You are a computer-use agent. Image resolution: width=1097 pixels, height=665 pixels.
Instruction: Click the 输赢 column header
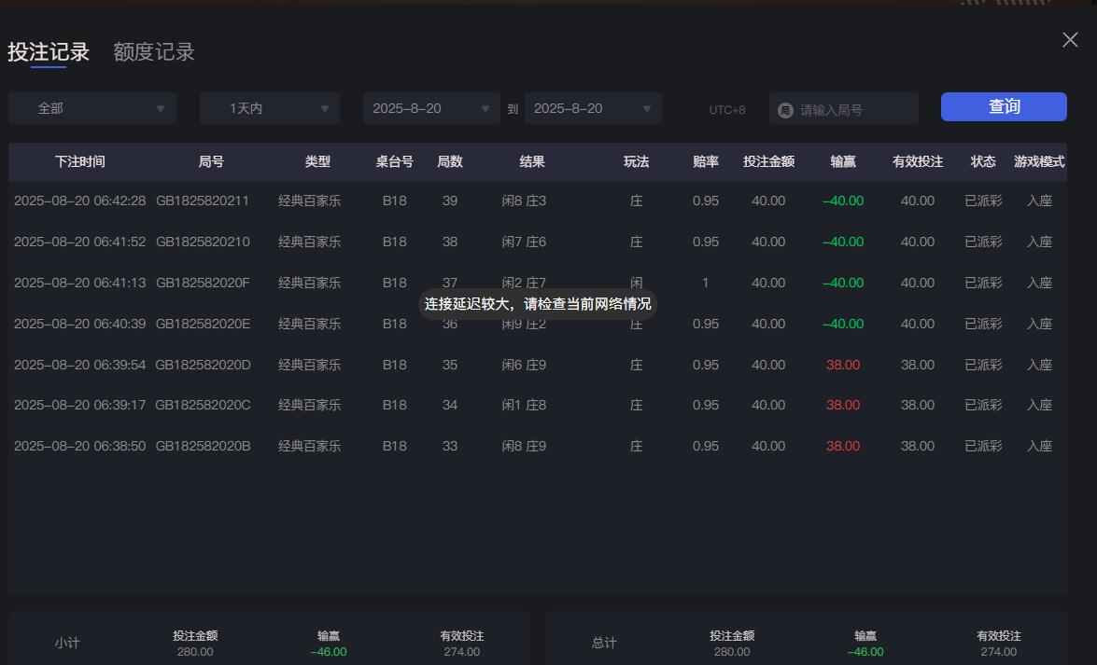tap(841, 161)
